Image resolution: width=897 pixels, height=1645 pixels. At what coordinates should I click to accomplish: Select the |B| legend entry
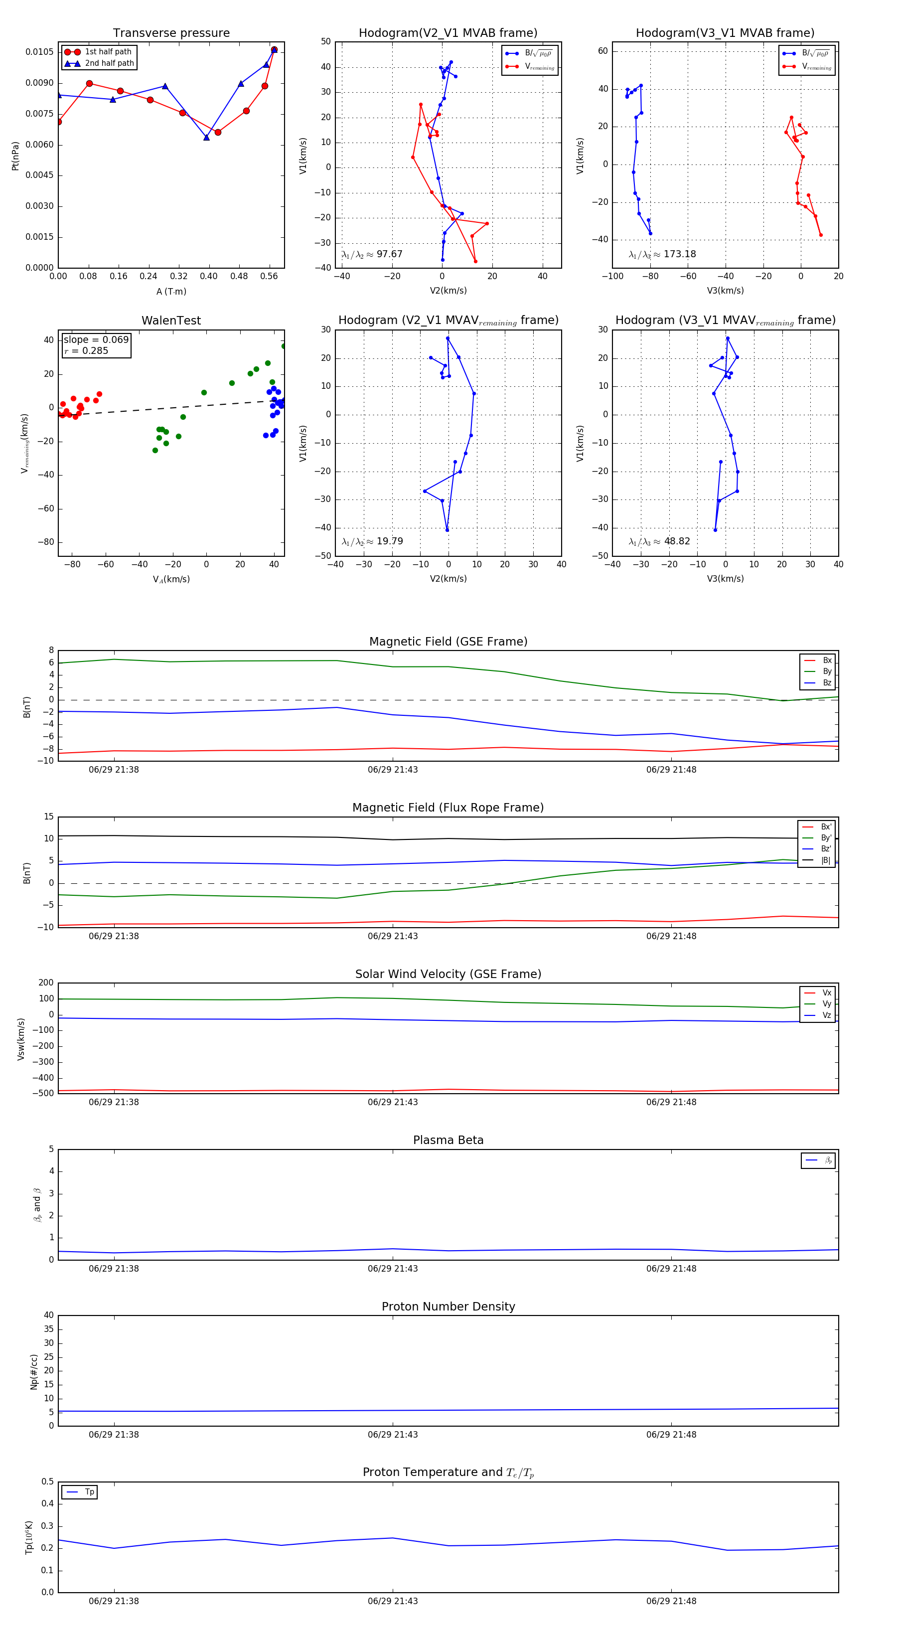(x=817, y=860)
